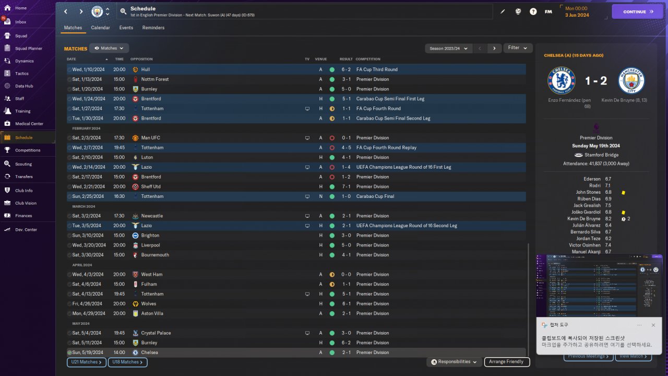This screenshot has height=376, width=668.
Task: Open the Medical Center
Action: [29, 124]
